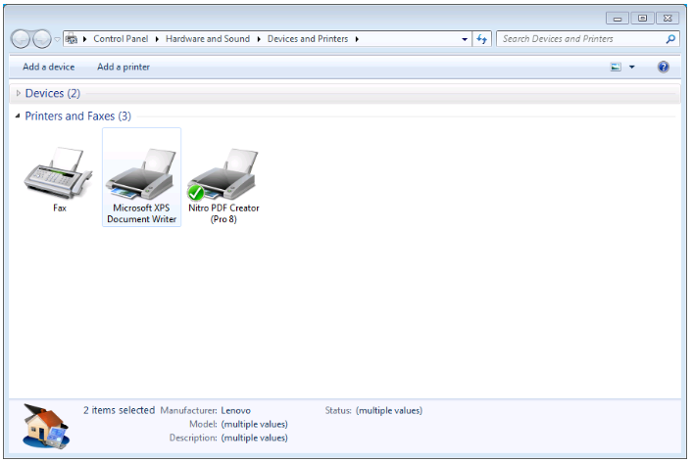
Task: Close the Devices and Printers window
Action: (x=667, y=19)
